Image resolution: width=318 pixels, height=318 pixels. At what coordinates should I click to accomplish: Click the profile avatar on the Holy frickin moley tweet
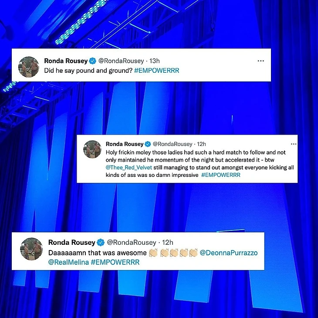(92, 149)
